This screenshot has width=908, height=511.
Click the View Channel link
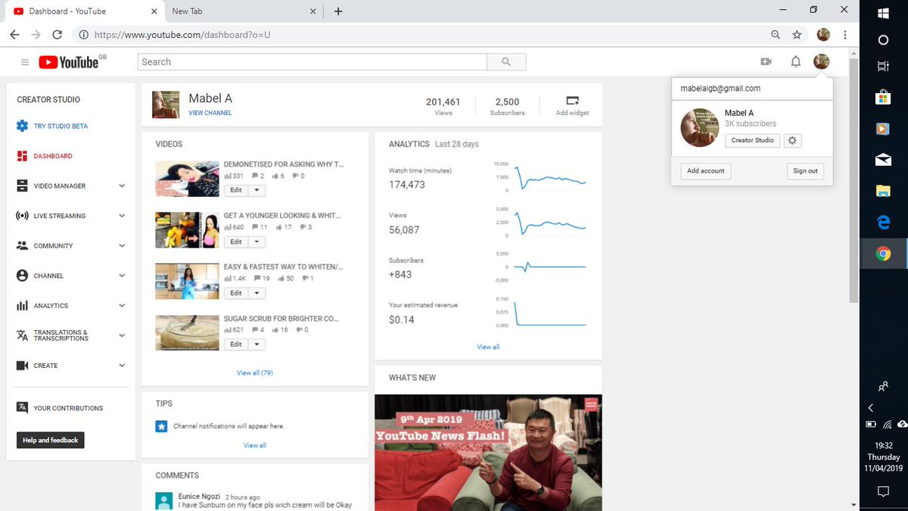(x=210, y=113)
